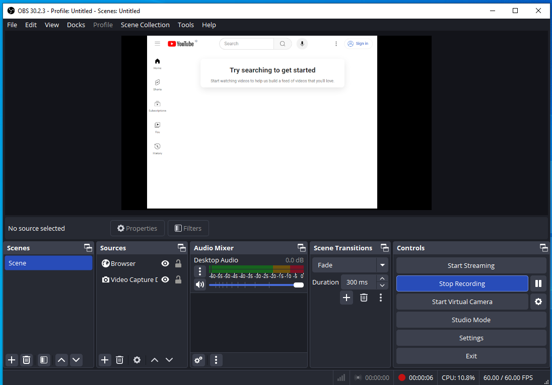Image resolution: width=552 pixels, height=385 pixels.
Task: Undock the Scene Transitions panel
Action: click(384, 248)
